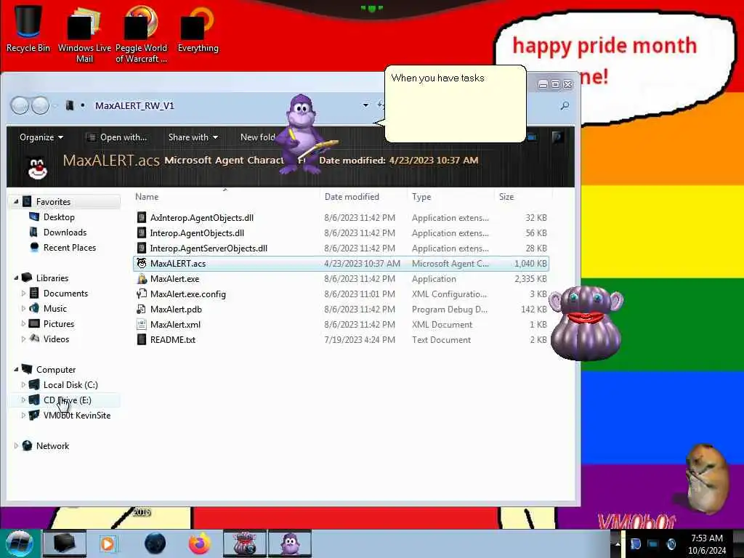Sort files by Date modified column
The width and height of the screenshot is (744, 558).
coord(352,196)
